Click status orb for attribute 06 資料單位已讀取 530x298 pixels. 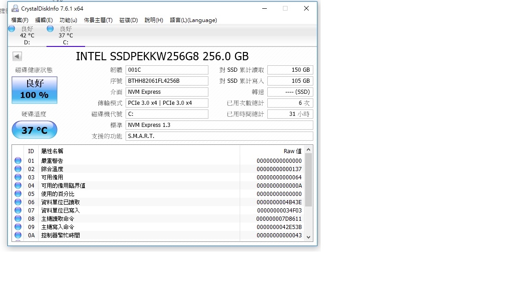click(x=18, y=202)
